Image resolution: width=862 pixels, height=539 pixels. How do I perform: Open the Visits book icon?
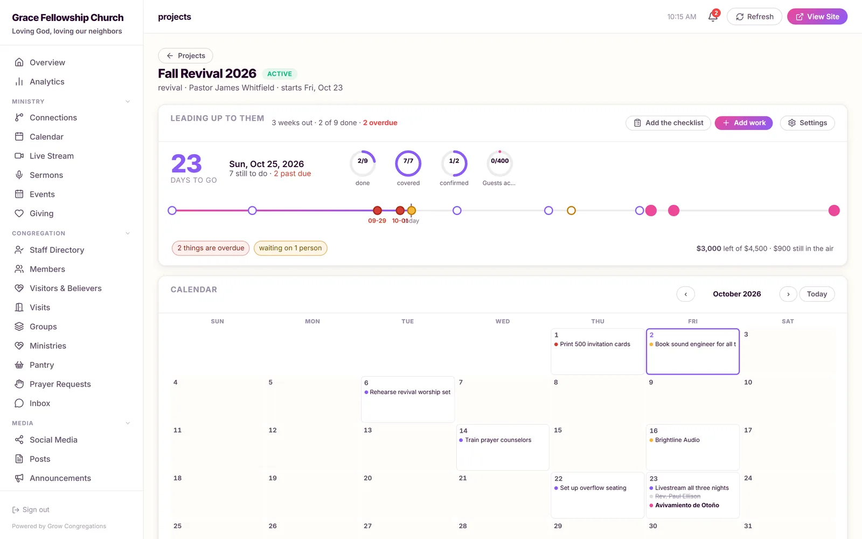pos(19,307)
